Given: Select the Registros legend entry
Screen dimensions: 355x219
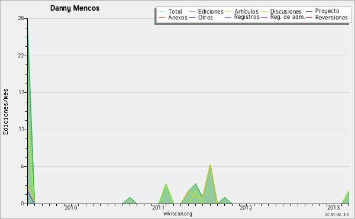Looking at the screenshot, I should click(x=247, y=17).
